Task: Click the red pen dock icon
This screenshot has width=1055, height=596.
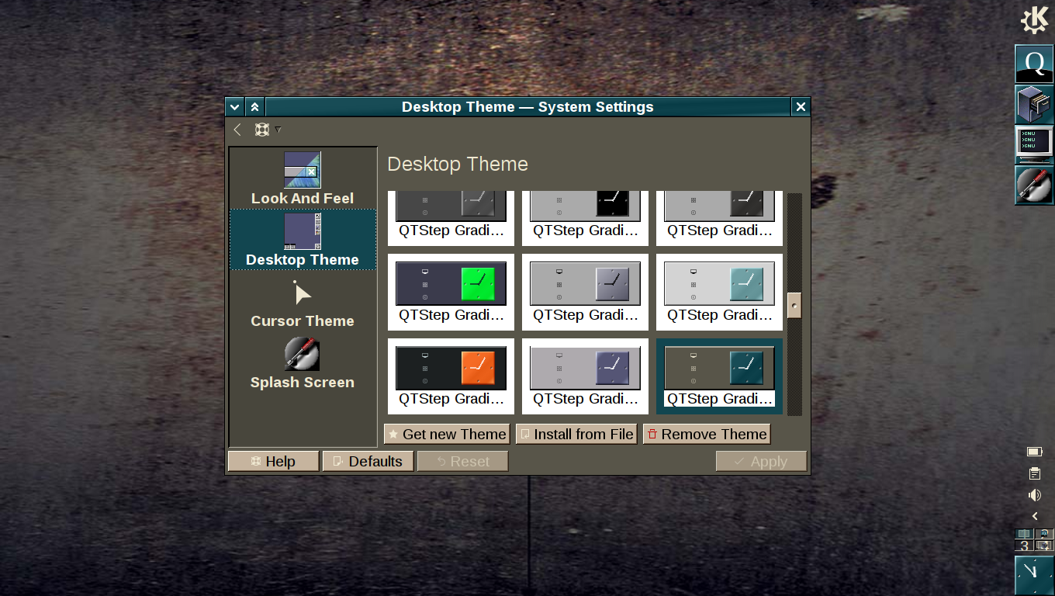Action: (1035, 185)
